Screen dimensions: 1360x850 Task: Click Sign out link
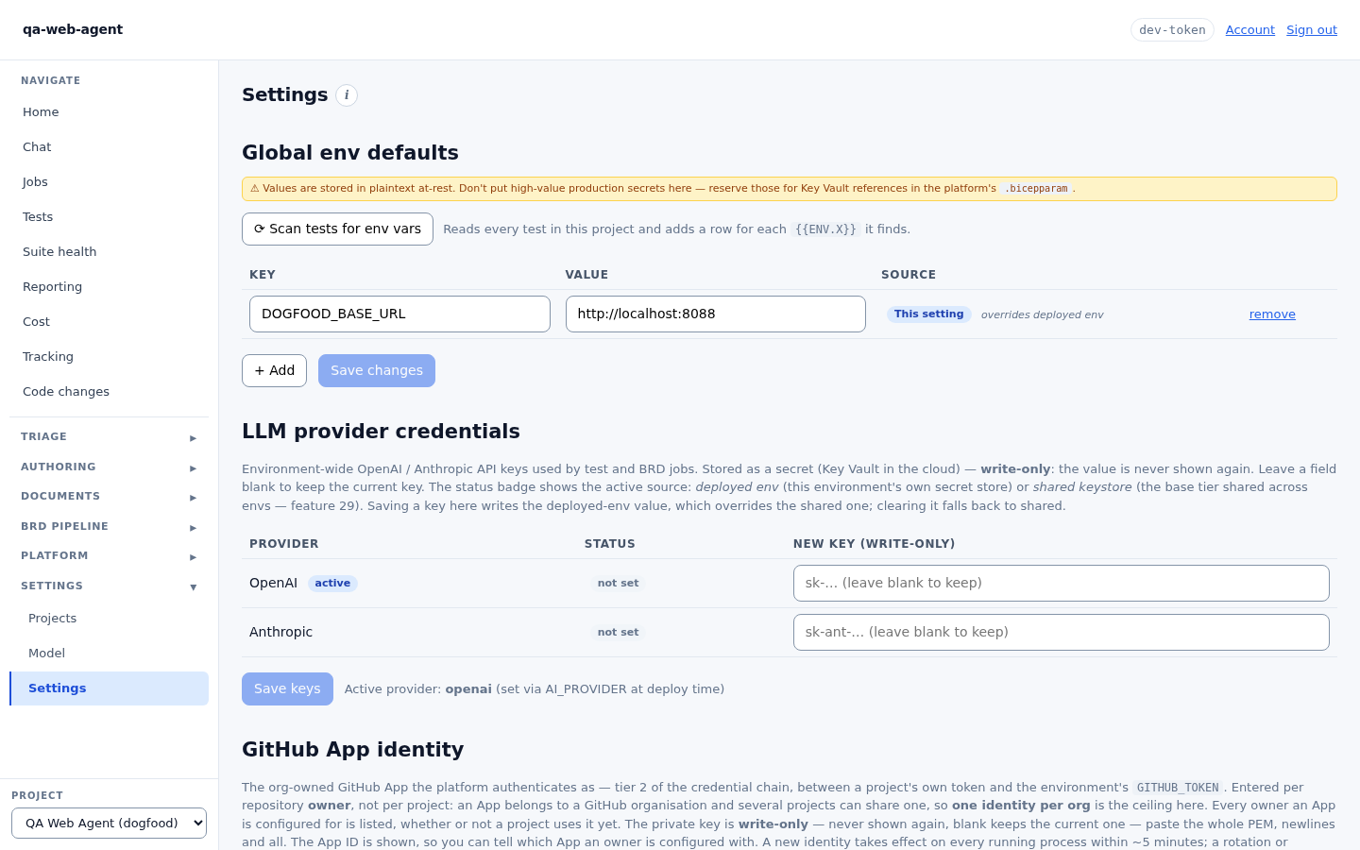point(1312,30)
